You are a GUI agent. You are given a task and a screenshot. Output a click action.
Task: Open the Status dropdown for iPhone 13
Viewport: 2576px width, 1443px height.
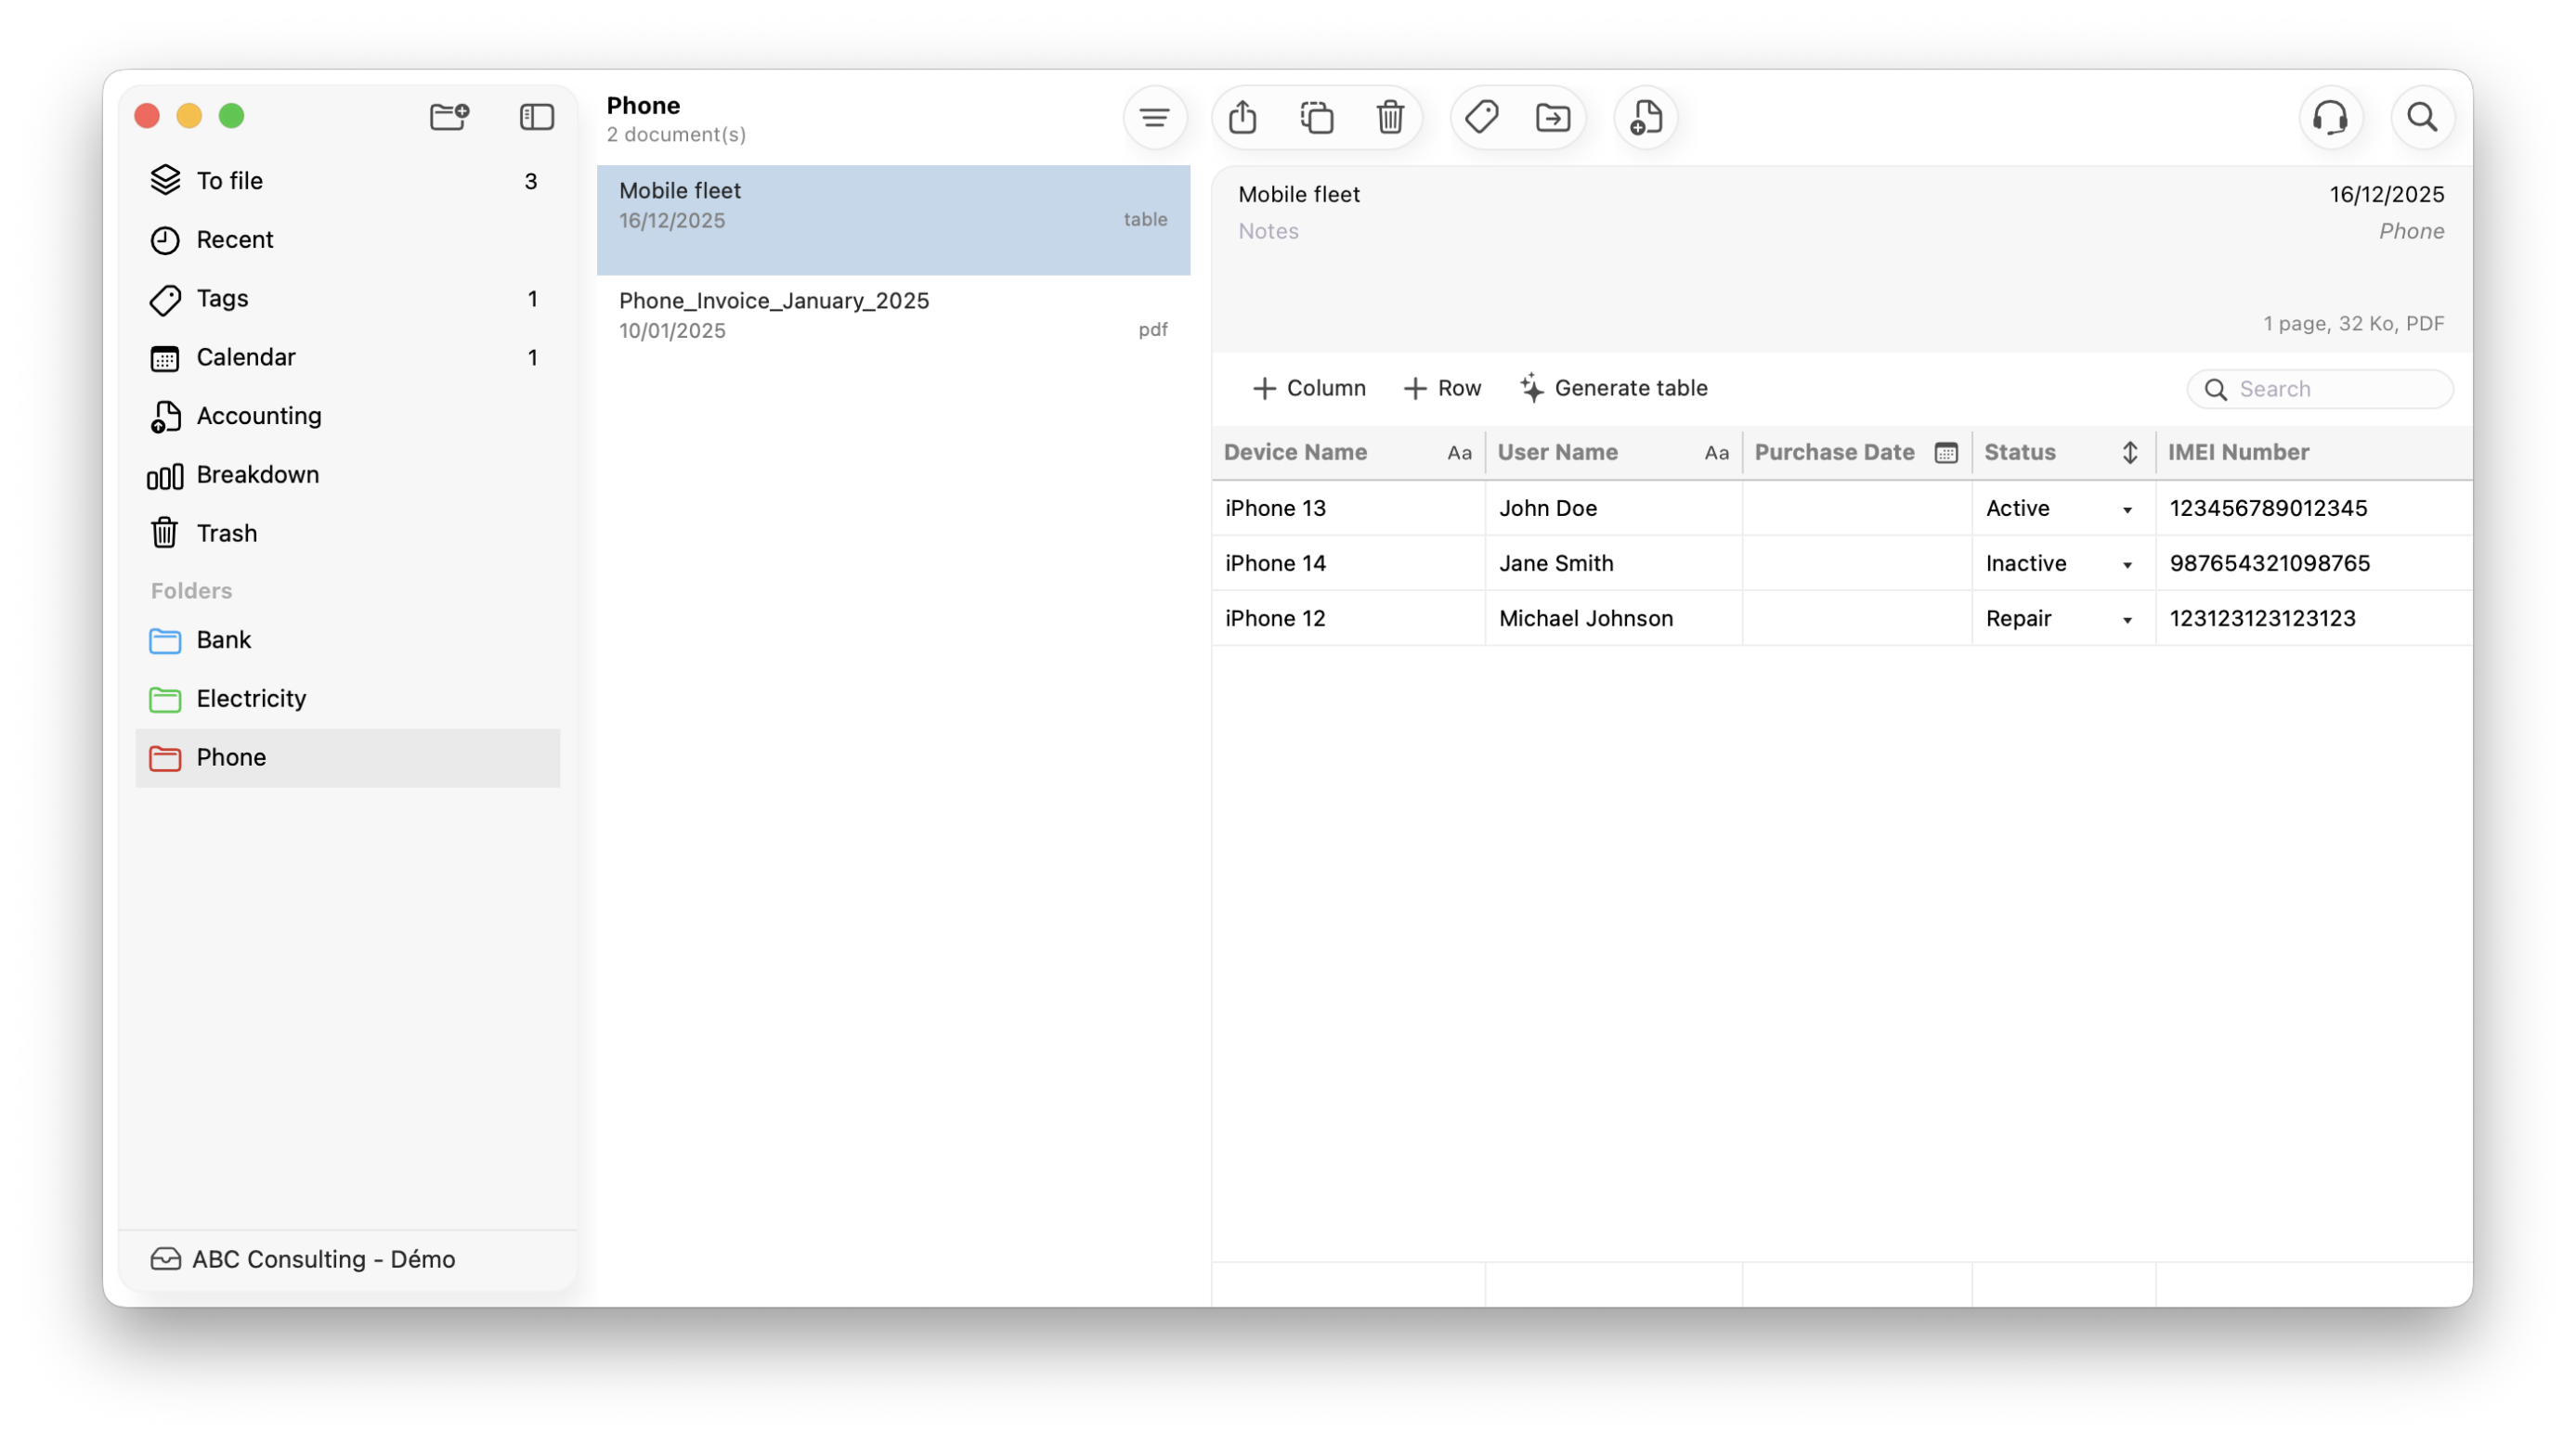2127,509
